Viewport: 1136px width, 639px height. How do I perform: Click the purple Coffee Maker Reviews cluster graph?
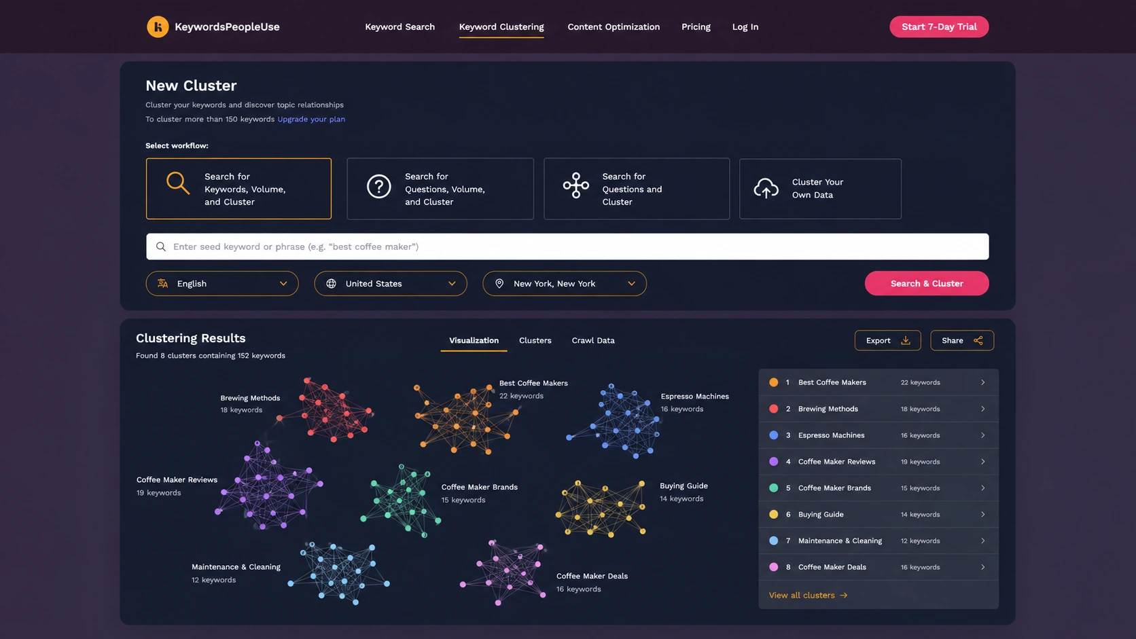[x=268, y=486]
